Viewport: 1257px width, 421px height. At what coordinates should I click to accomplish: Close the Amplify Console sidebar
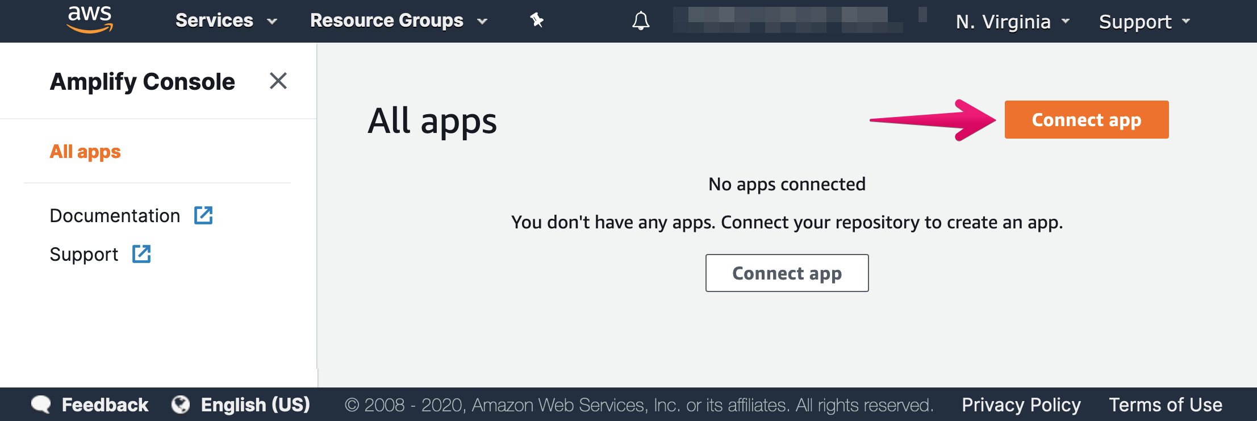[278, 81]
